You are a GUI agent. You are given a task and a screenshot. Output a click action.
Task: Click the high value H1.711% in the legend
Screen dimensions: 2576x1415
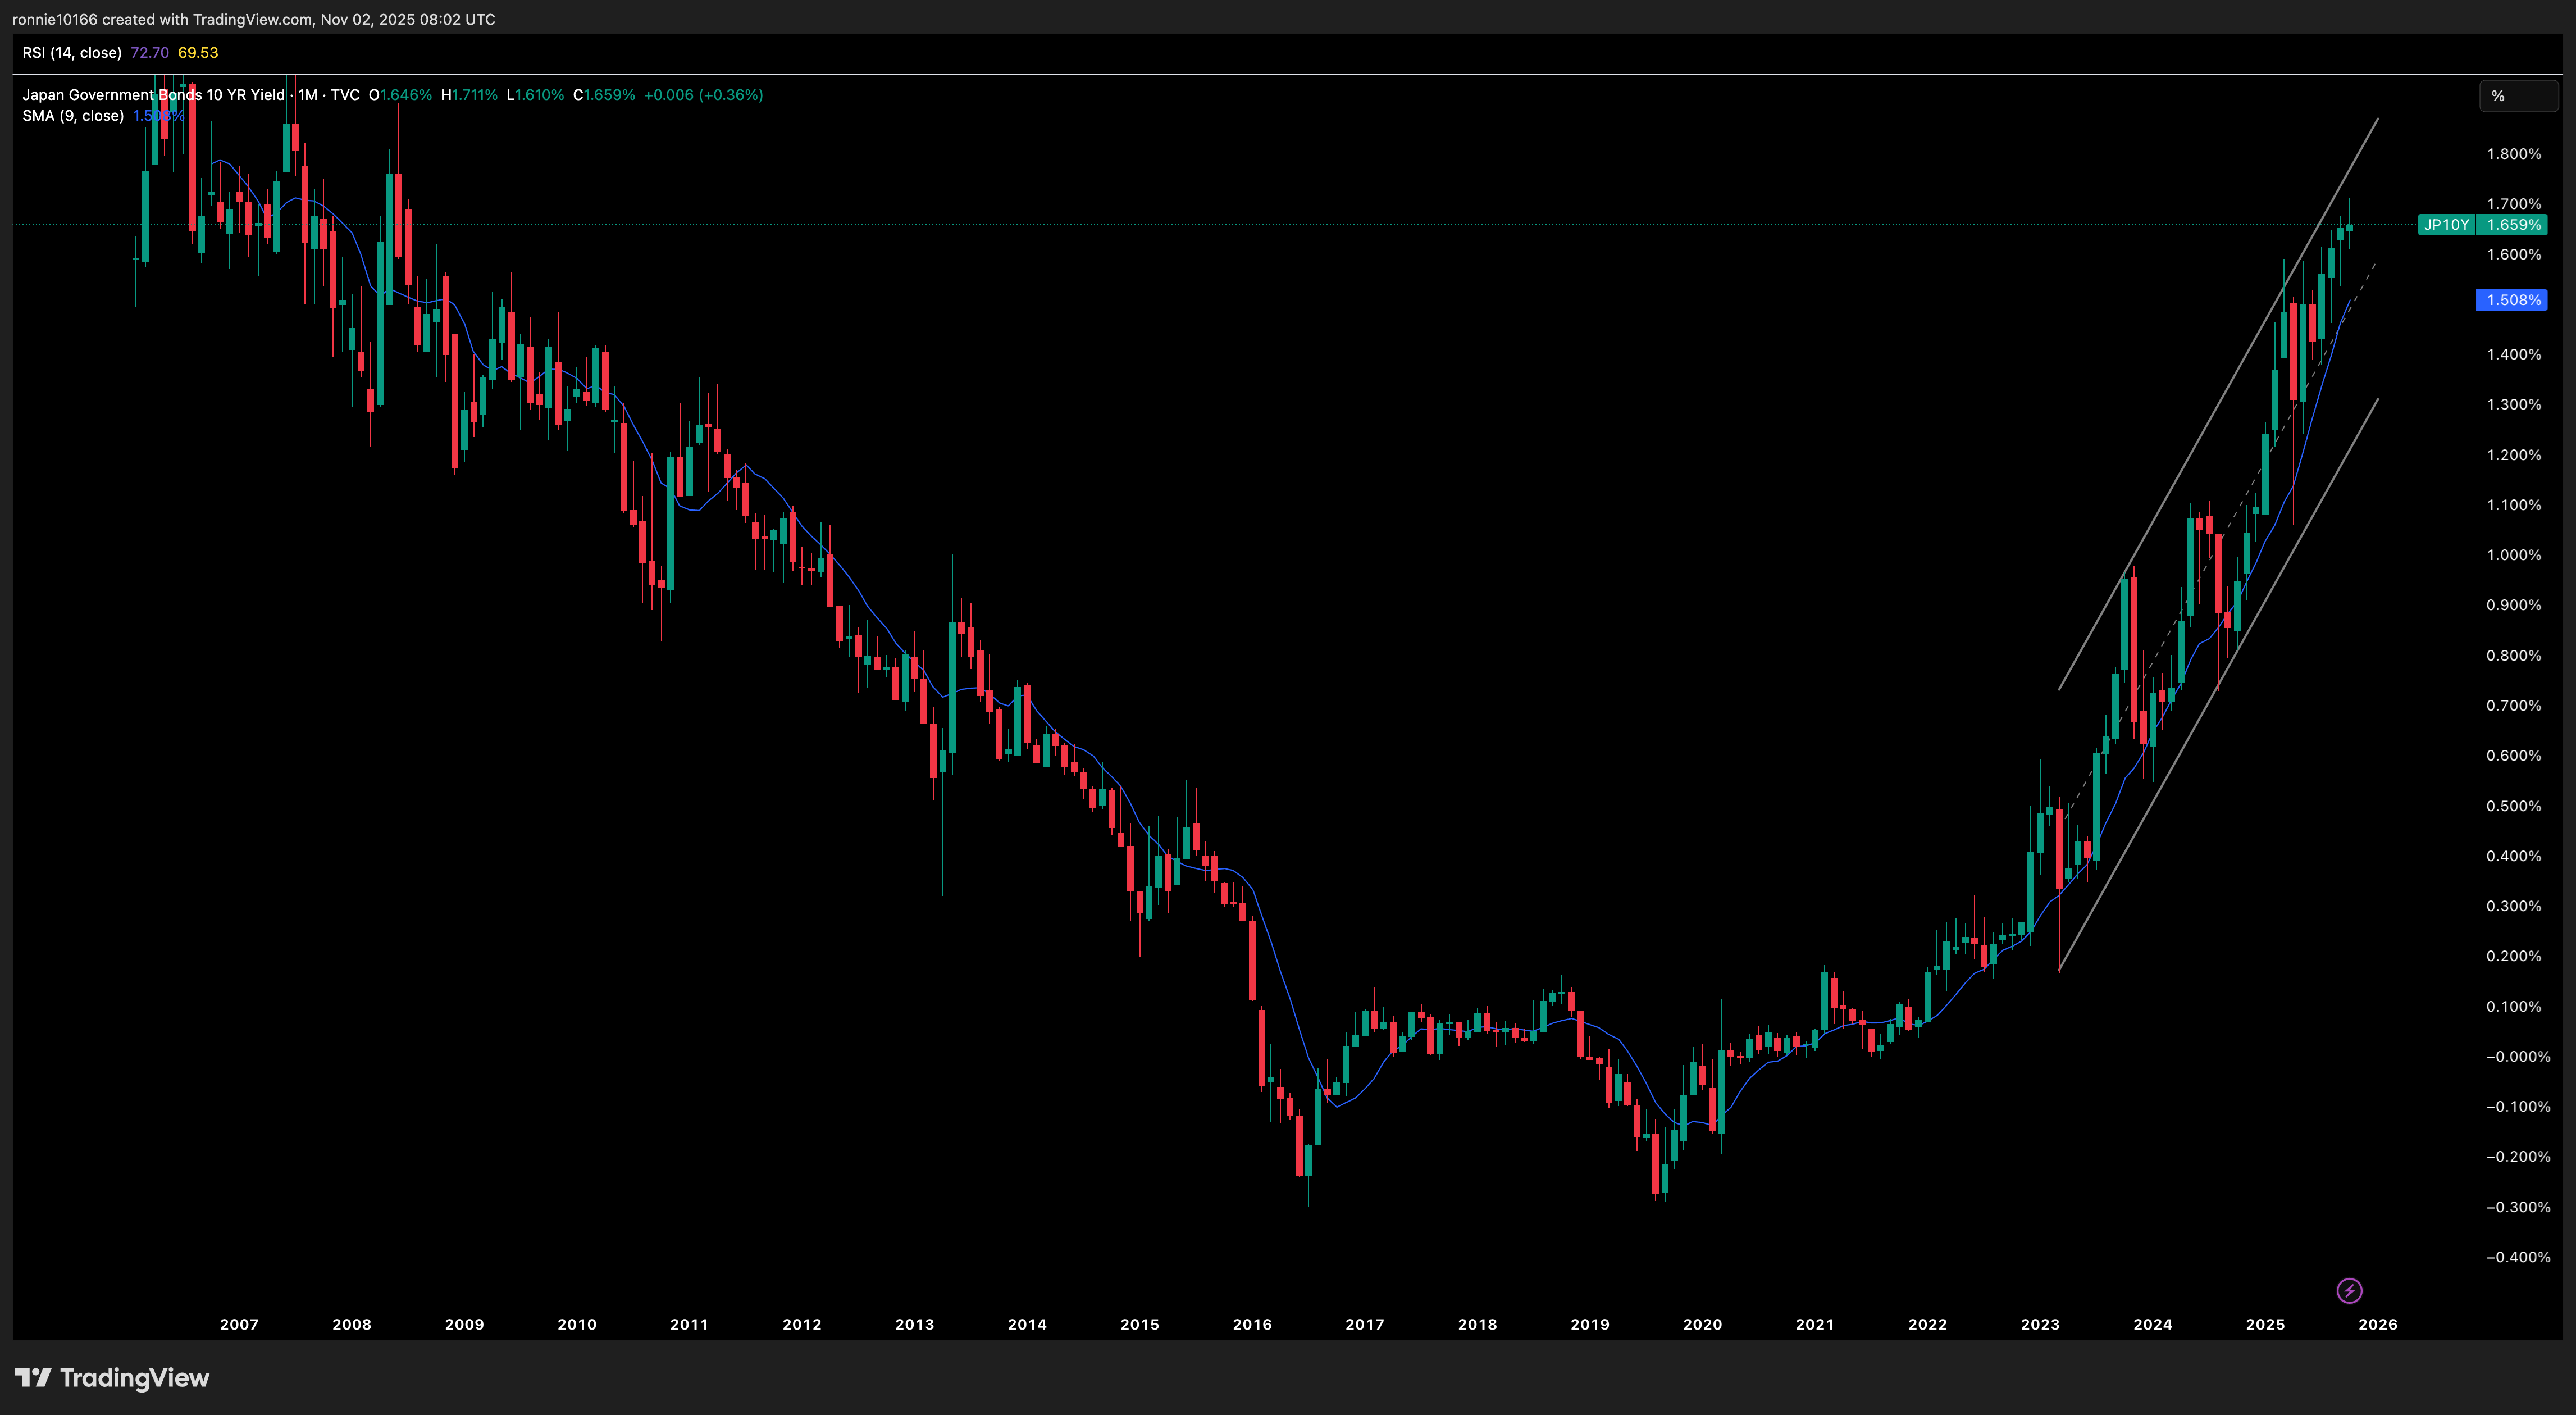click(x=470, y=94)
